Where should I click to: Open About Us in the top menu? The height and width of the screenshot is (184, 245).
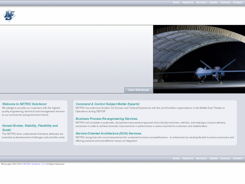[x=188, y=2]
